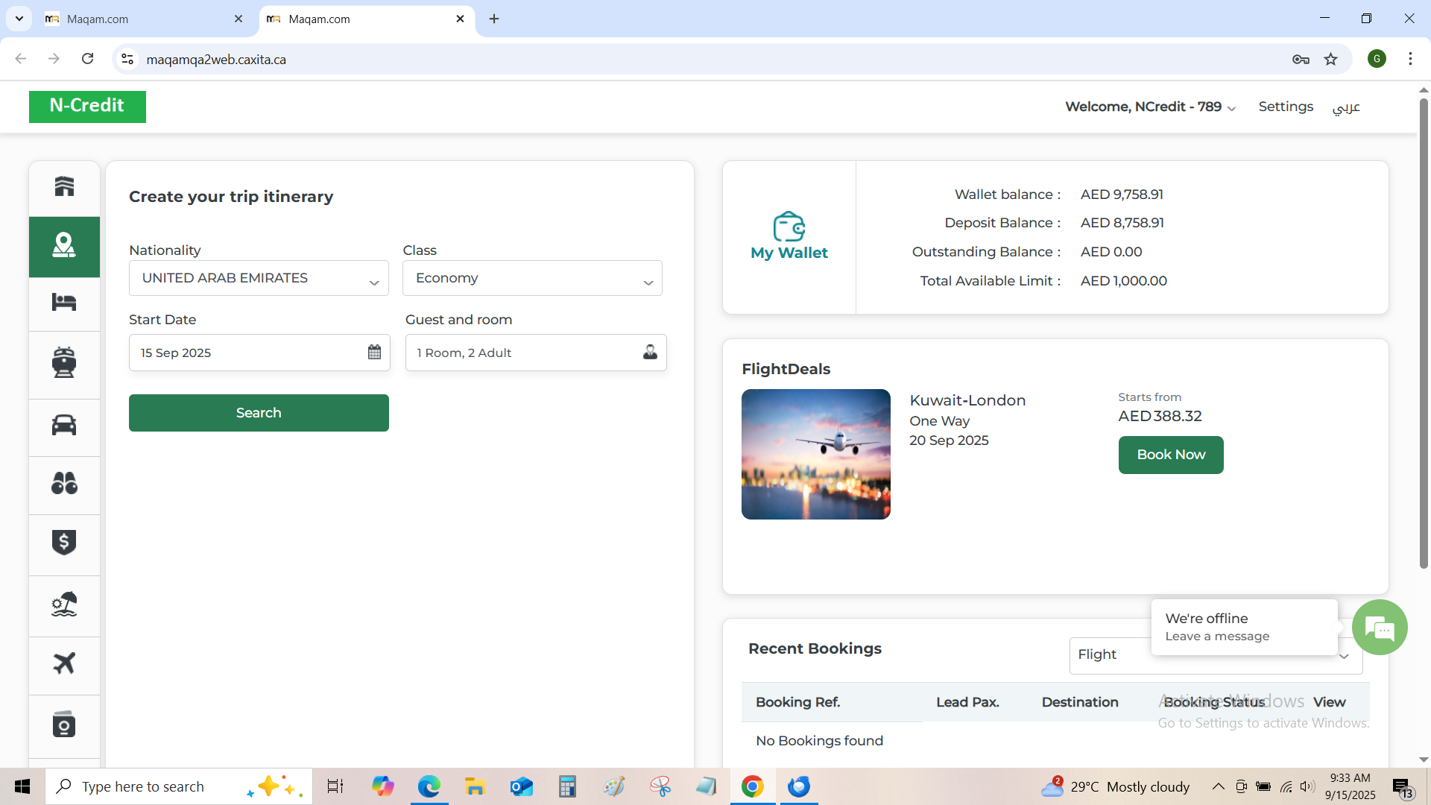This screenshot has height=805, width=1431.
Task: Open the live chat bubble button
Action: (1379, 628)
